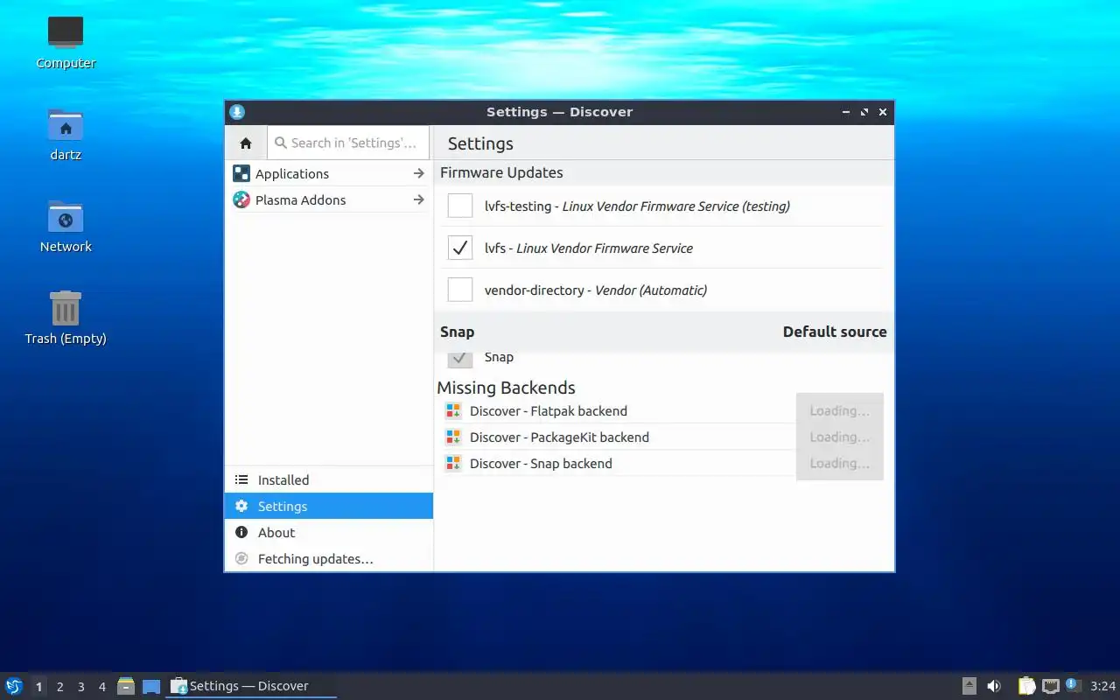Focus the Search in 'Settings' field
This screenshot has width=1120, height=700.
point(348,143)
